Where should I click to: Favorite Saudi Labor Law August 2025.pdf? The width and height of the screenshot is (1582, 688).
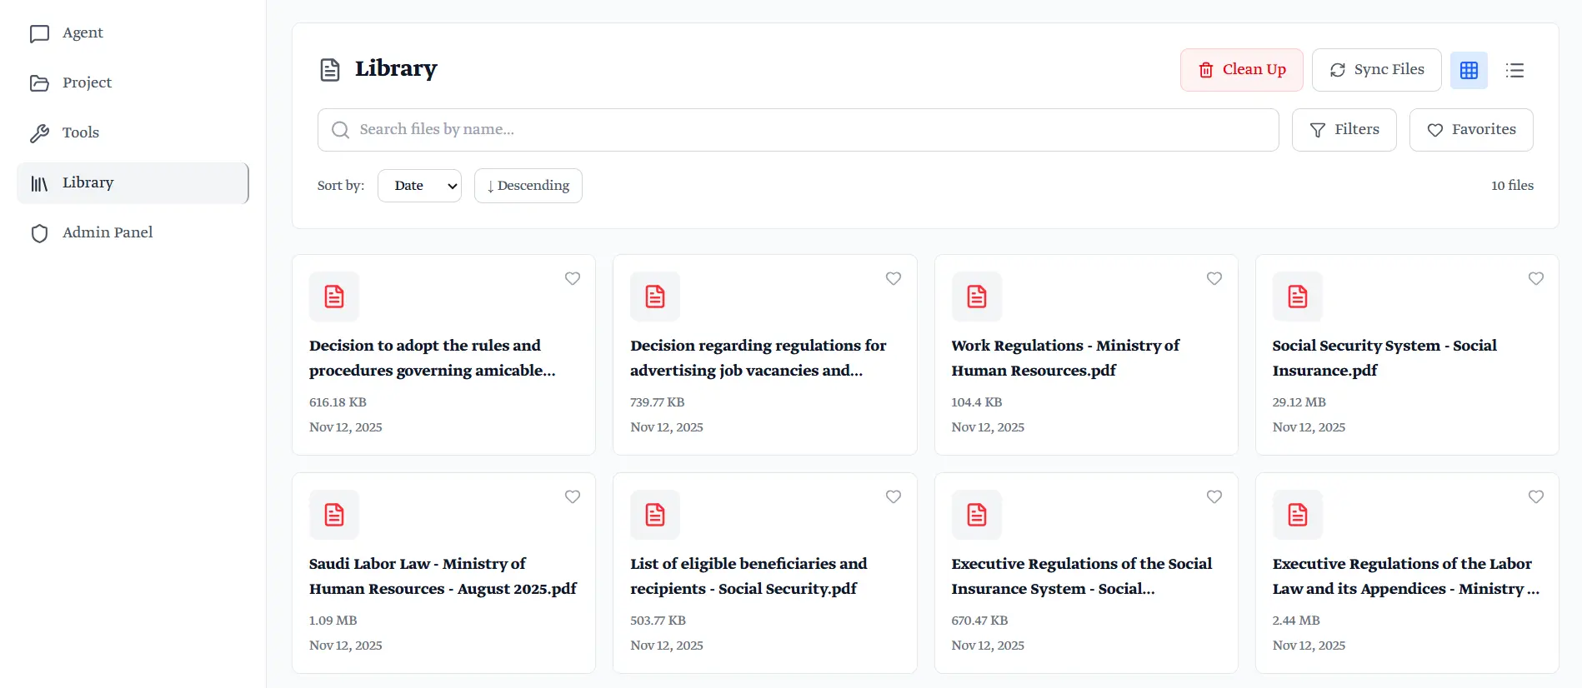(x=573, y=496)
